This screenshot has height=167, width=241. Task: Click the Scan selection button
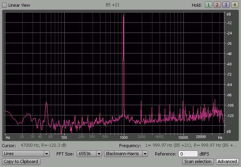pyautogui.click(x=198, y=161)
